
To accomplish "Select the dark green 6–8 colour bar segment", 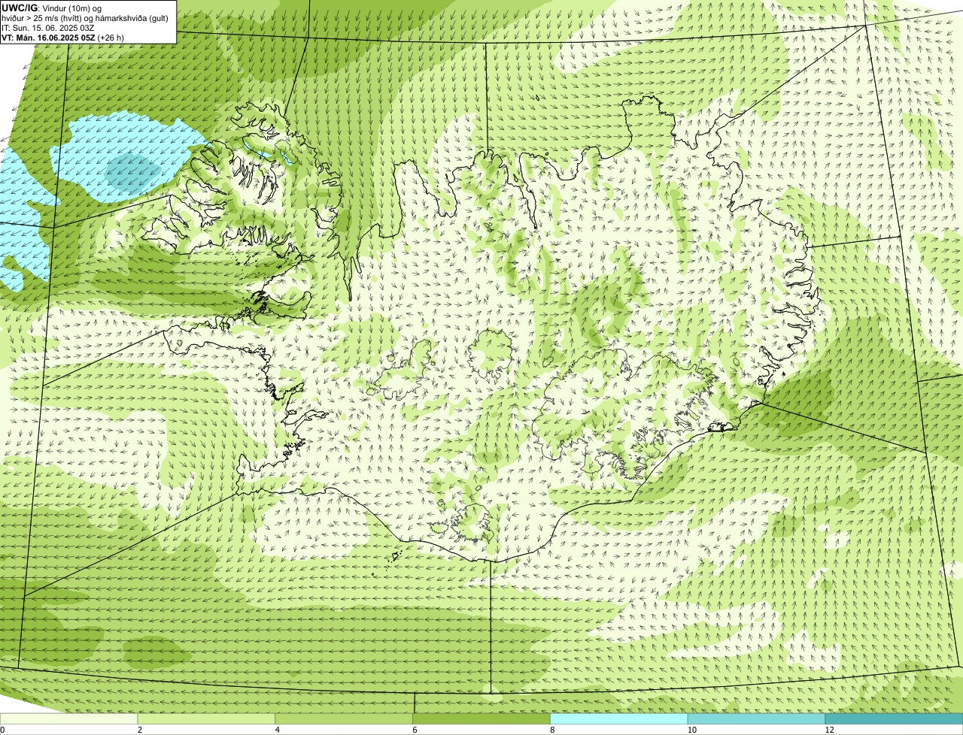I will pyautogui.click(x=481, y=718).
